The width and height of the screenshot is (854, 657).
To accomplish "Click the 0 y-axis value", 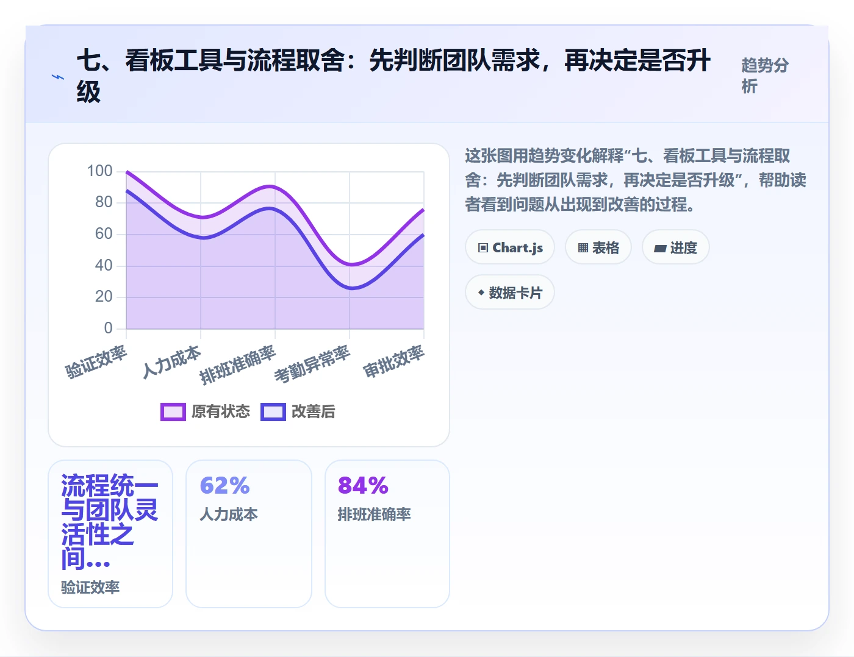I will [108, 328].
